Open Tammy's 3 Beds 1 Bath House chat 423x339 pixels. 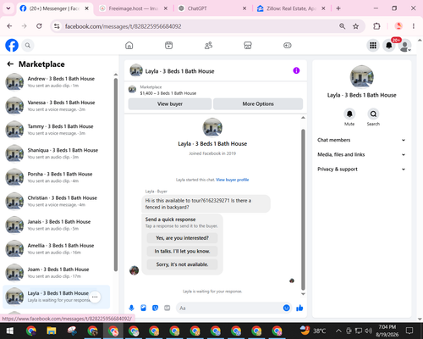[57, 130]
